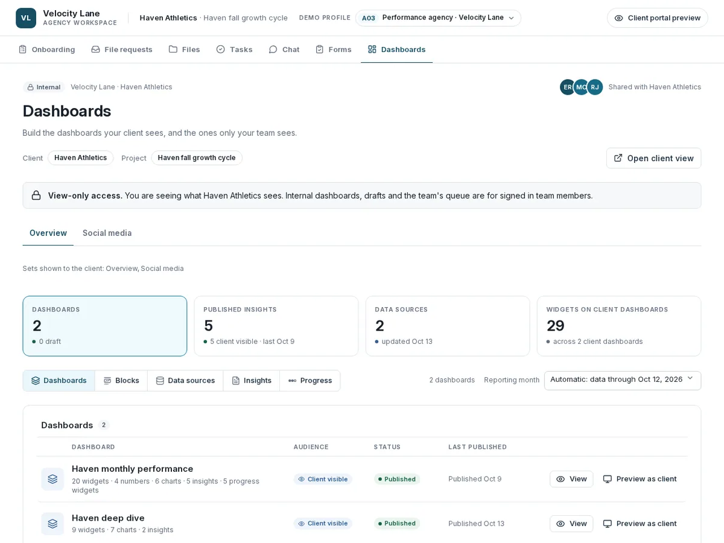Switch to the Social media dashboard set tab

point(107,233)
